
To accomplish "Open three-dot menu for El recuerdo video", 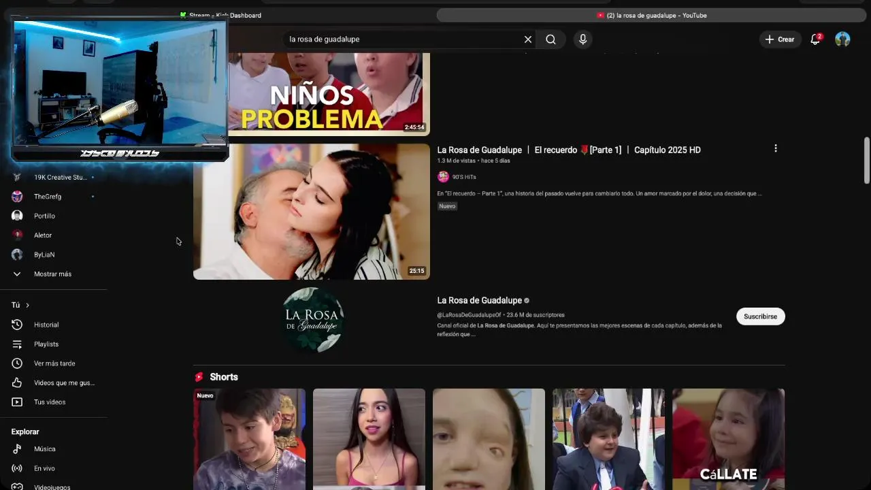I will click(x=775, y=148).
